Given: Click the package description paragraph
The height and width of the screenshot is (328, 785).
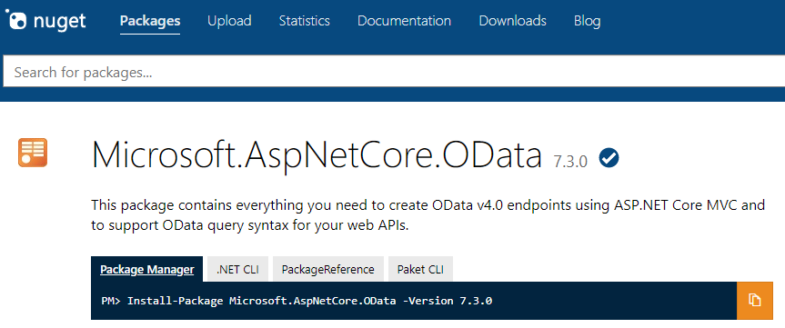Looking at the screenshot, I should pyautogui.click(x=428, y=215).
